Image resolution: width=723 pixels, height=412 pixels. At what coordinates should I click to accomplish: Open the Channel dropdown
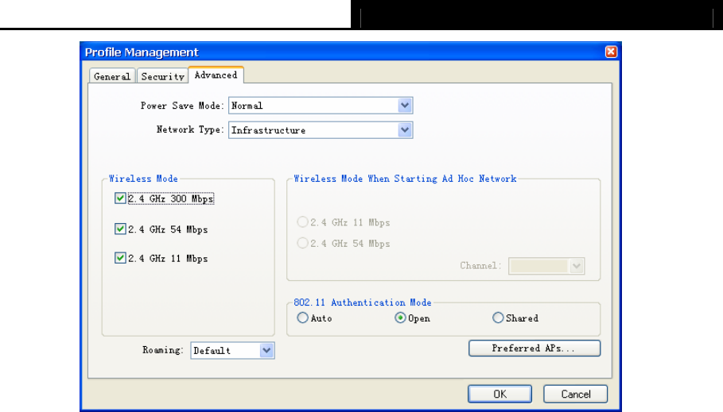(x=546, y=266)
